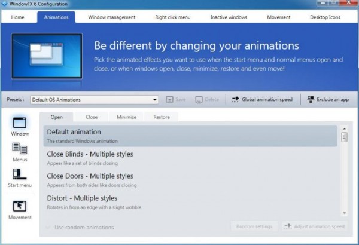Screen dimensions: 359x245
Task: Switch to the Restore animation sub-tab
Action: click(162, 117)
